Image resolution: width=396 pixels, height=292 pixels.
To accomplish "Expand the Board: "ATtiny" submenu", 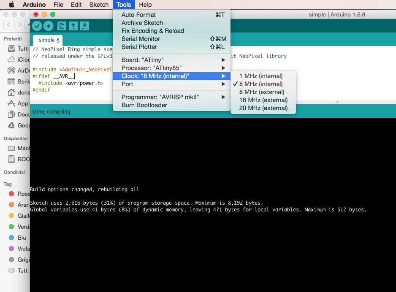I will click(171, 60).
